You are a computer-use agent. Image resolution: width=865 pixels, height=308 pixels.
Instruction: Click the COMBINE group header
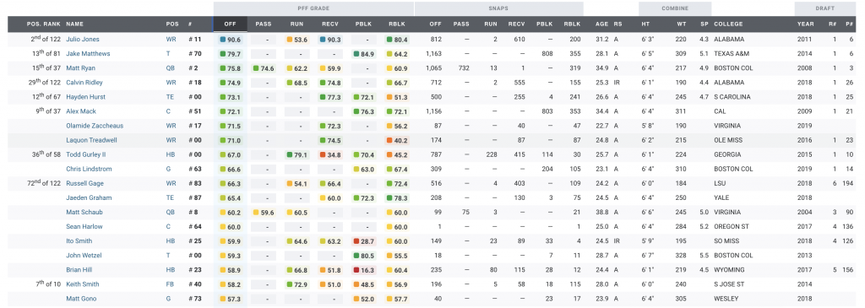[x=675, y=8]
